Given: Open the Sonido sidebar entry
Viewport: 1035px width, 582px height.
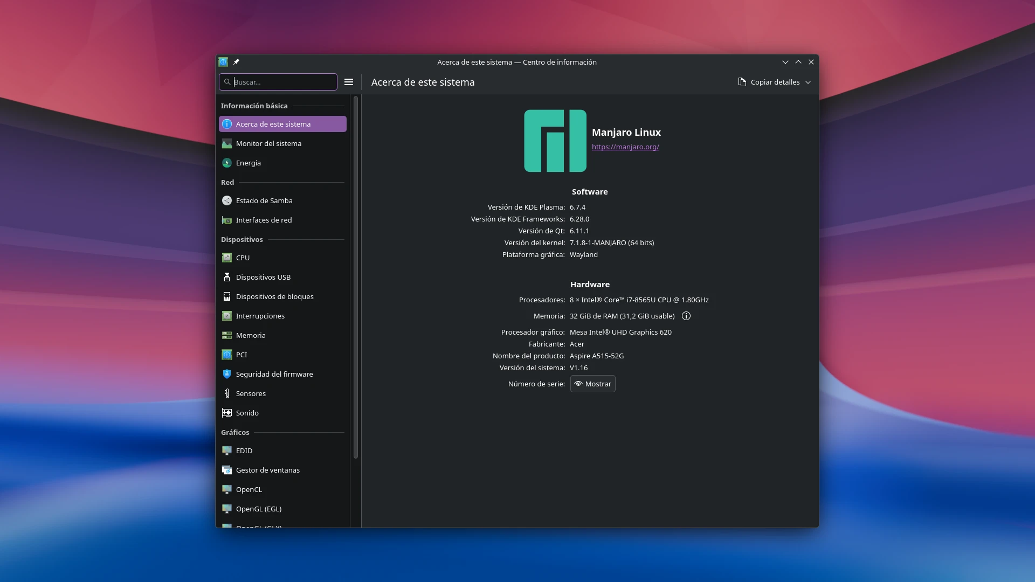Looking at the screenshot, I should (x=282, y=413).
